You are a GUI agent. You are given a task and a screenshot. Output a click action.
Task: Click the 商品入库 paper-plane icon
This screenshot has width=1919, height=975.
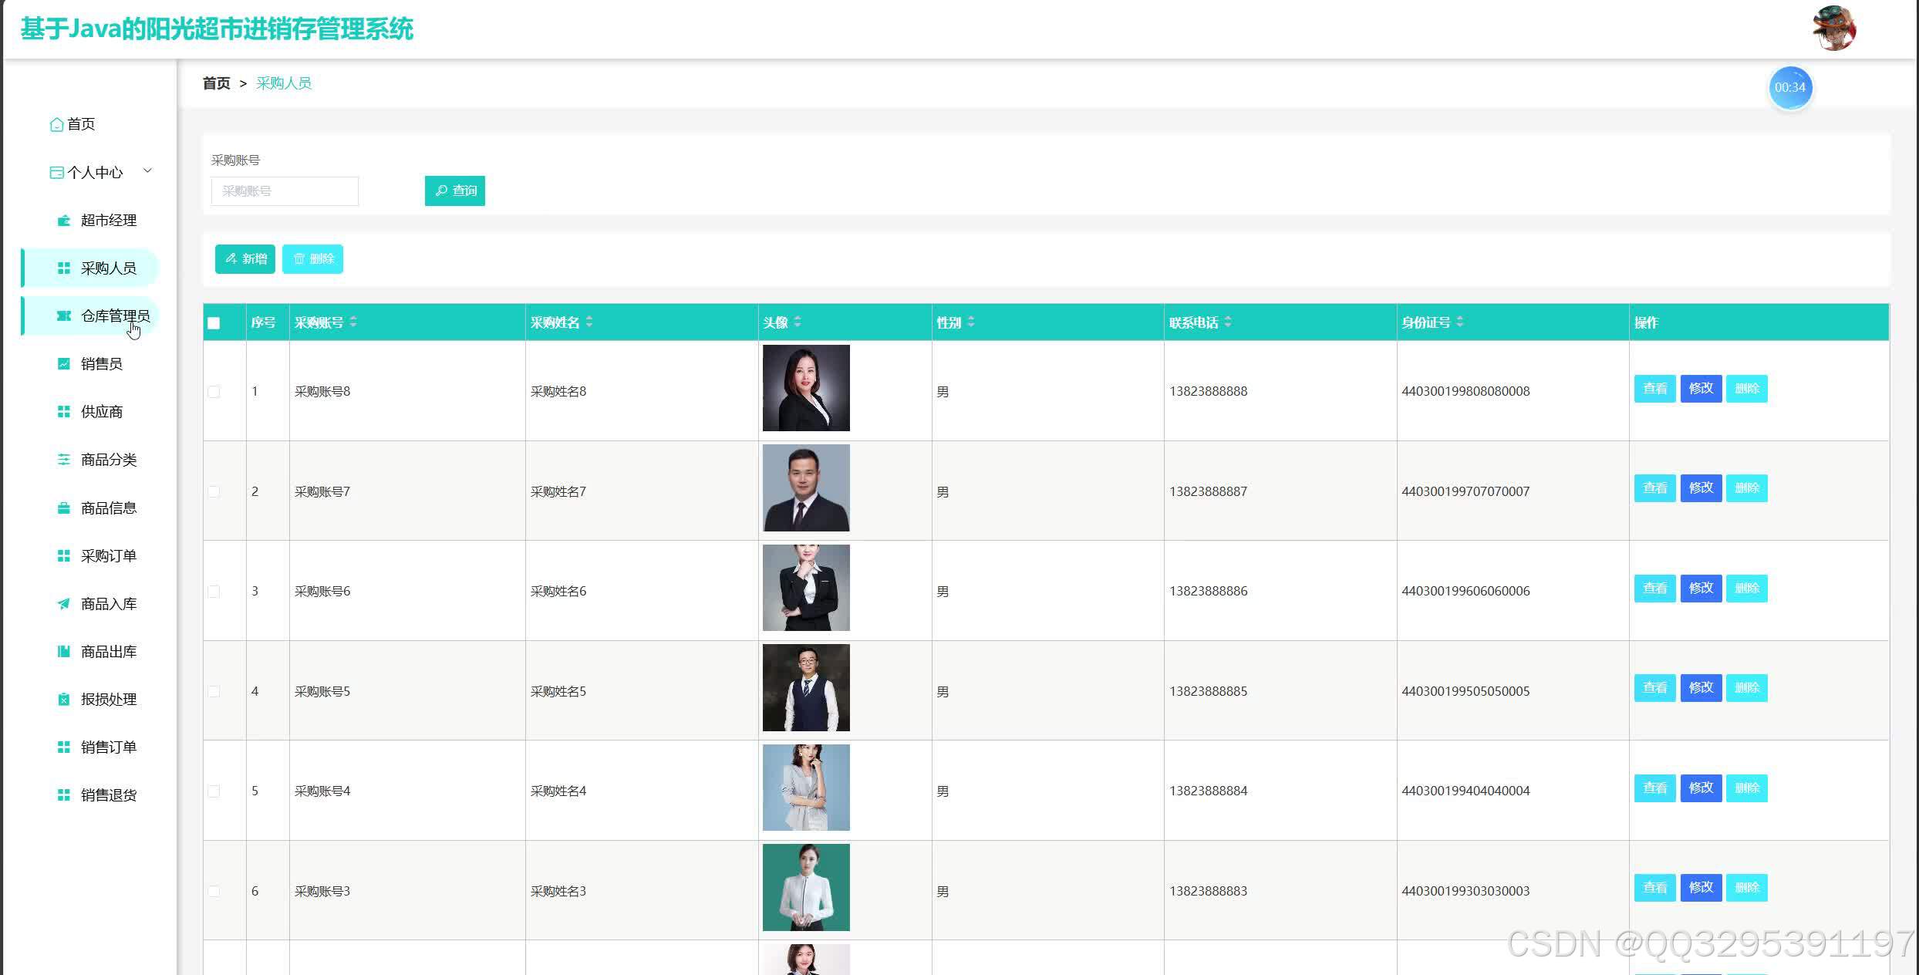click(64, 604)
